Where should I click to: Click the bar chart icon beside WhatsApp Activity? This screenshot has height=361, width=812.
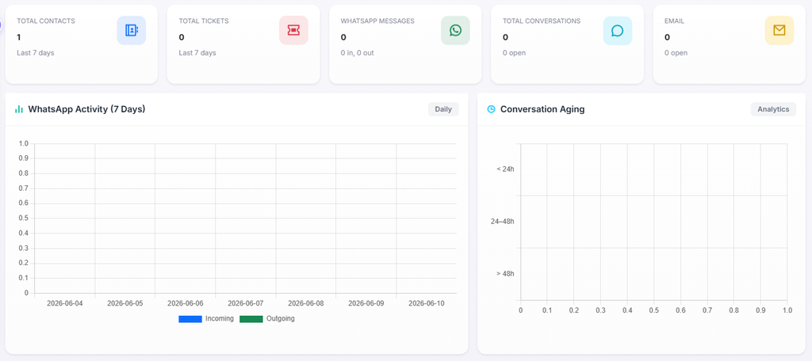pyautogui.click(x=19, y=109)
